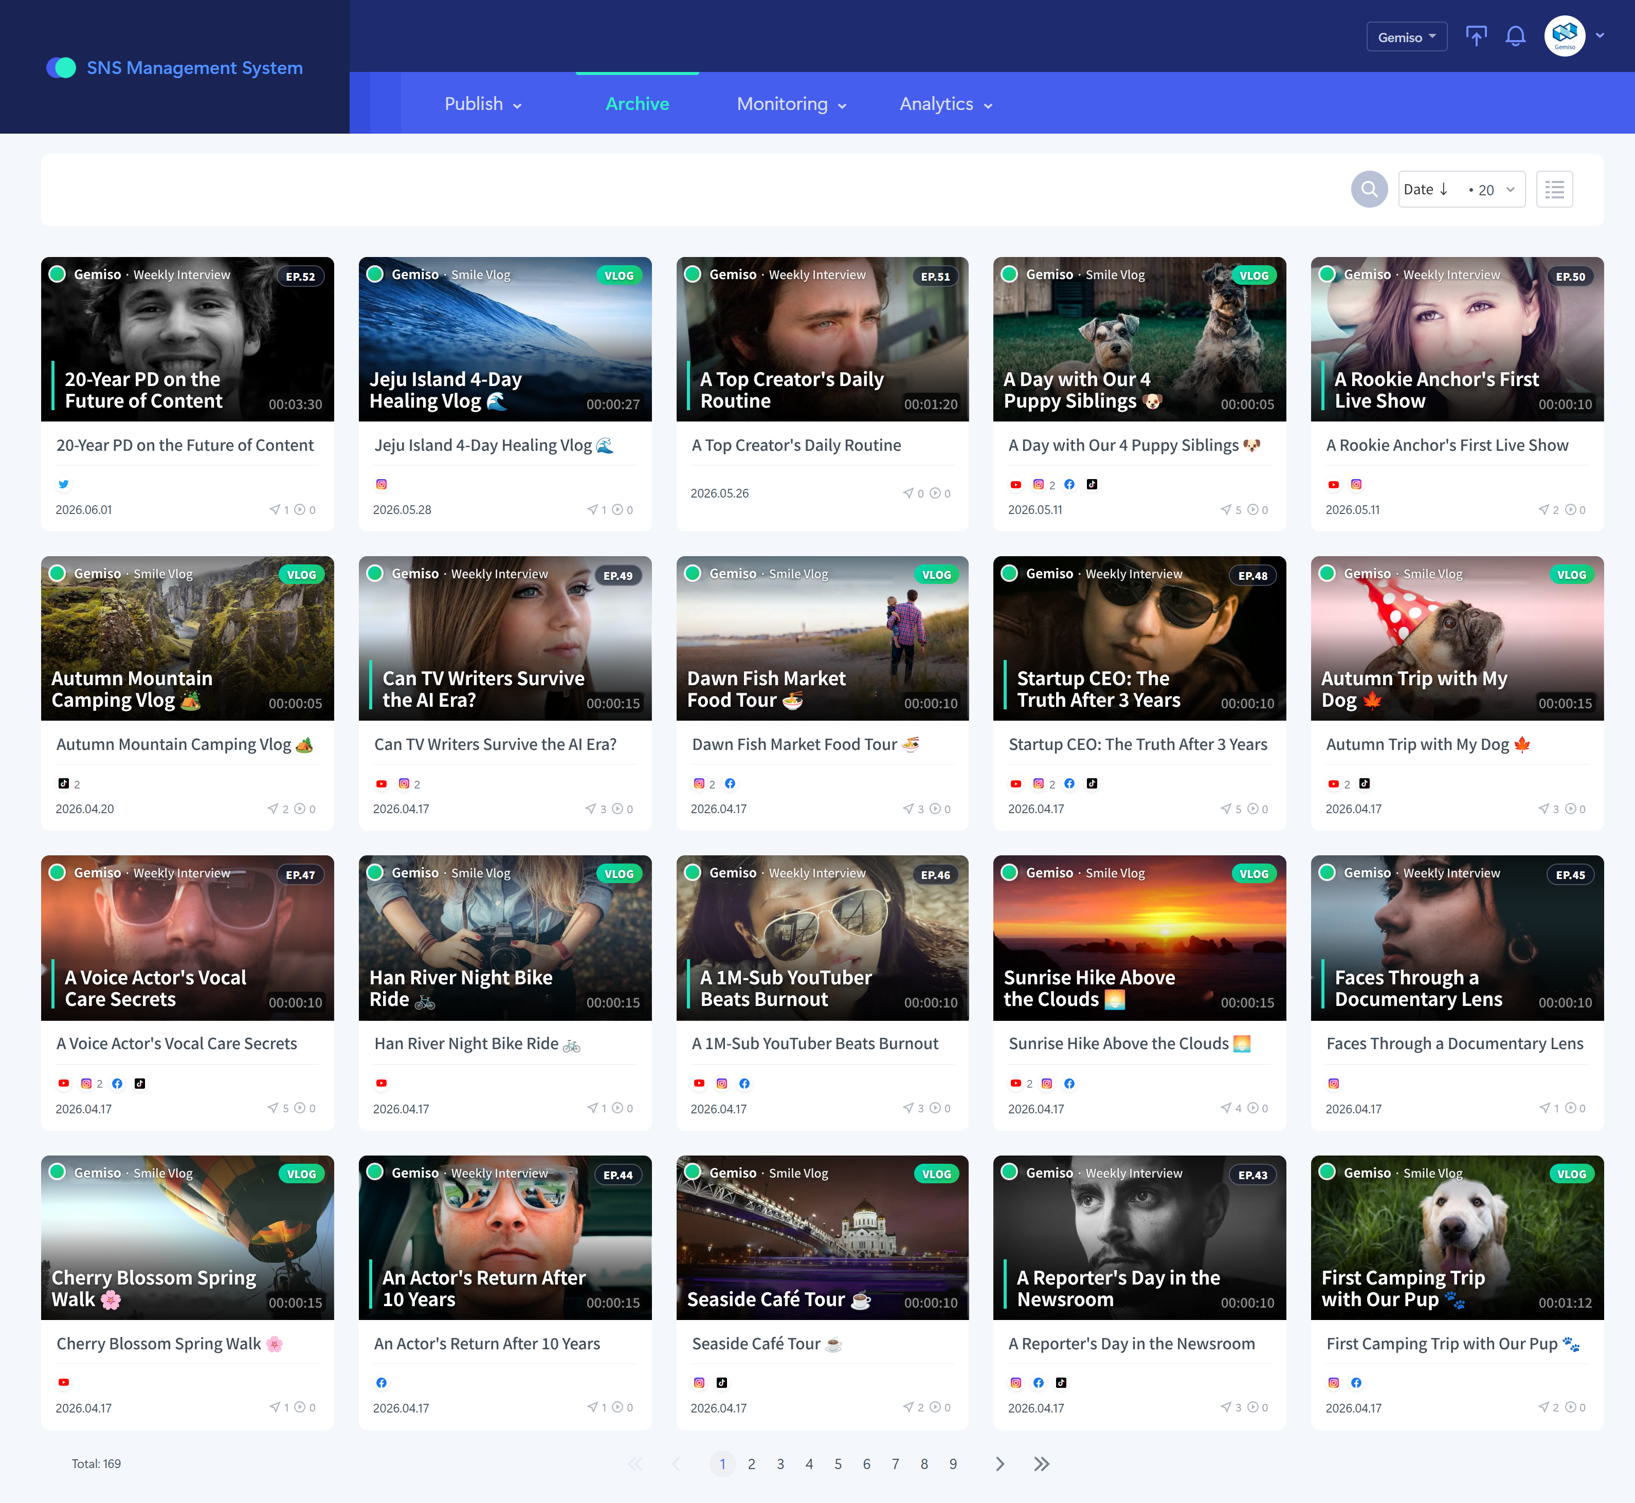
Task: Click date 2026.04.20 on Autumn Mountain card
Action: click(85, 809)
